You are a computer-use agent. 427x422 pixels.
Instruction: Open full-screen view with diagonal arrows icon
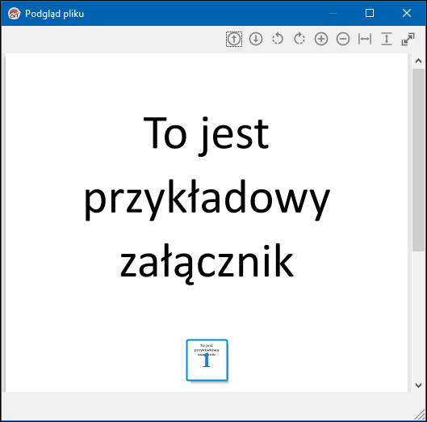[x=408, y=39]
